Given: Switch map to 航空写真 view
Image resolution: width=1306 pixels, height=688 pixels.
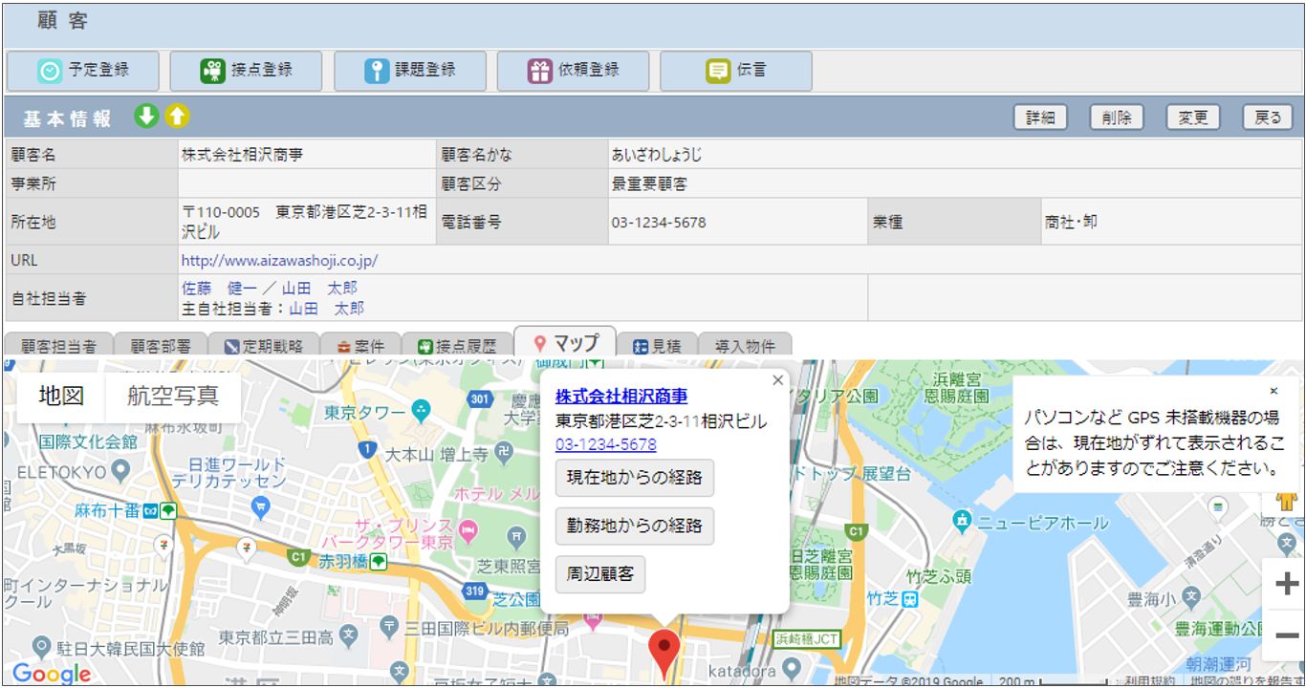Looking at the screenshot, I should pyautogui.click(x=173, y=397).
